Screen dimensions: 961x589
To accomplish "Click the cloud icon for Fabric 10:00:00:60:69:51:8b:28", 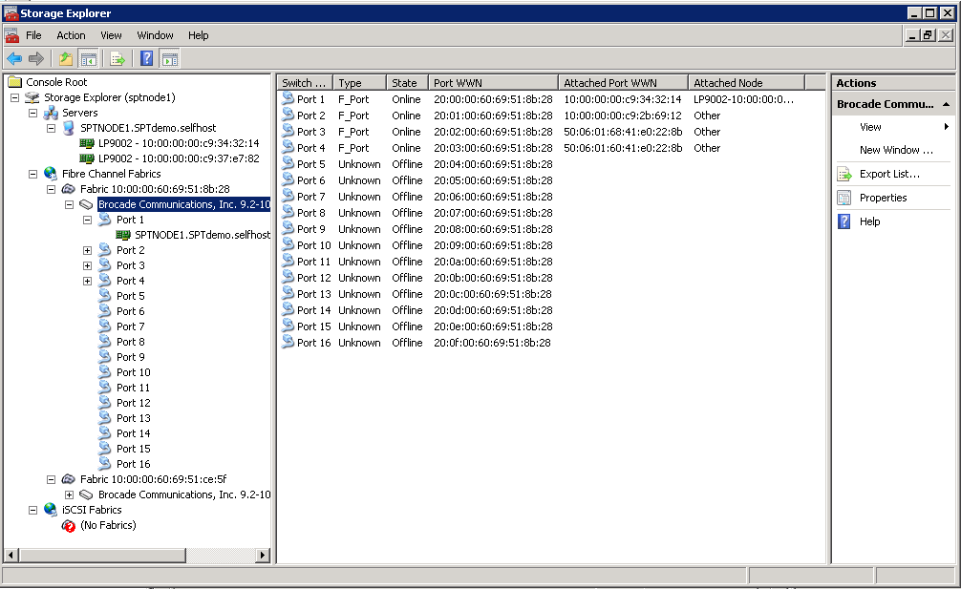I will [x=69, y=189].
